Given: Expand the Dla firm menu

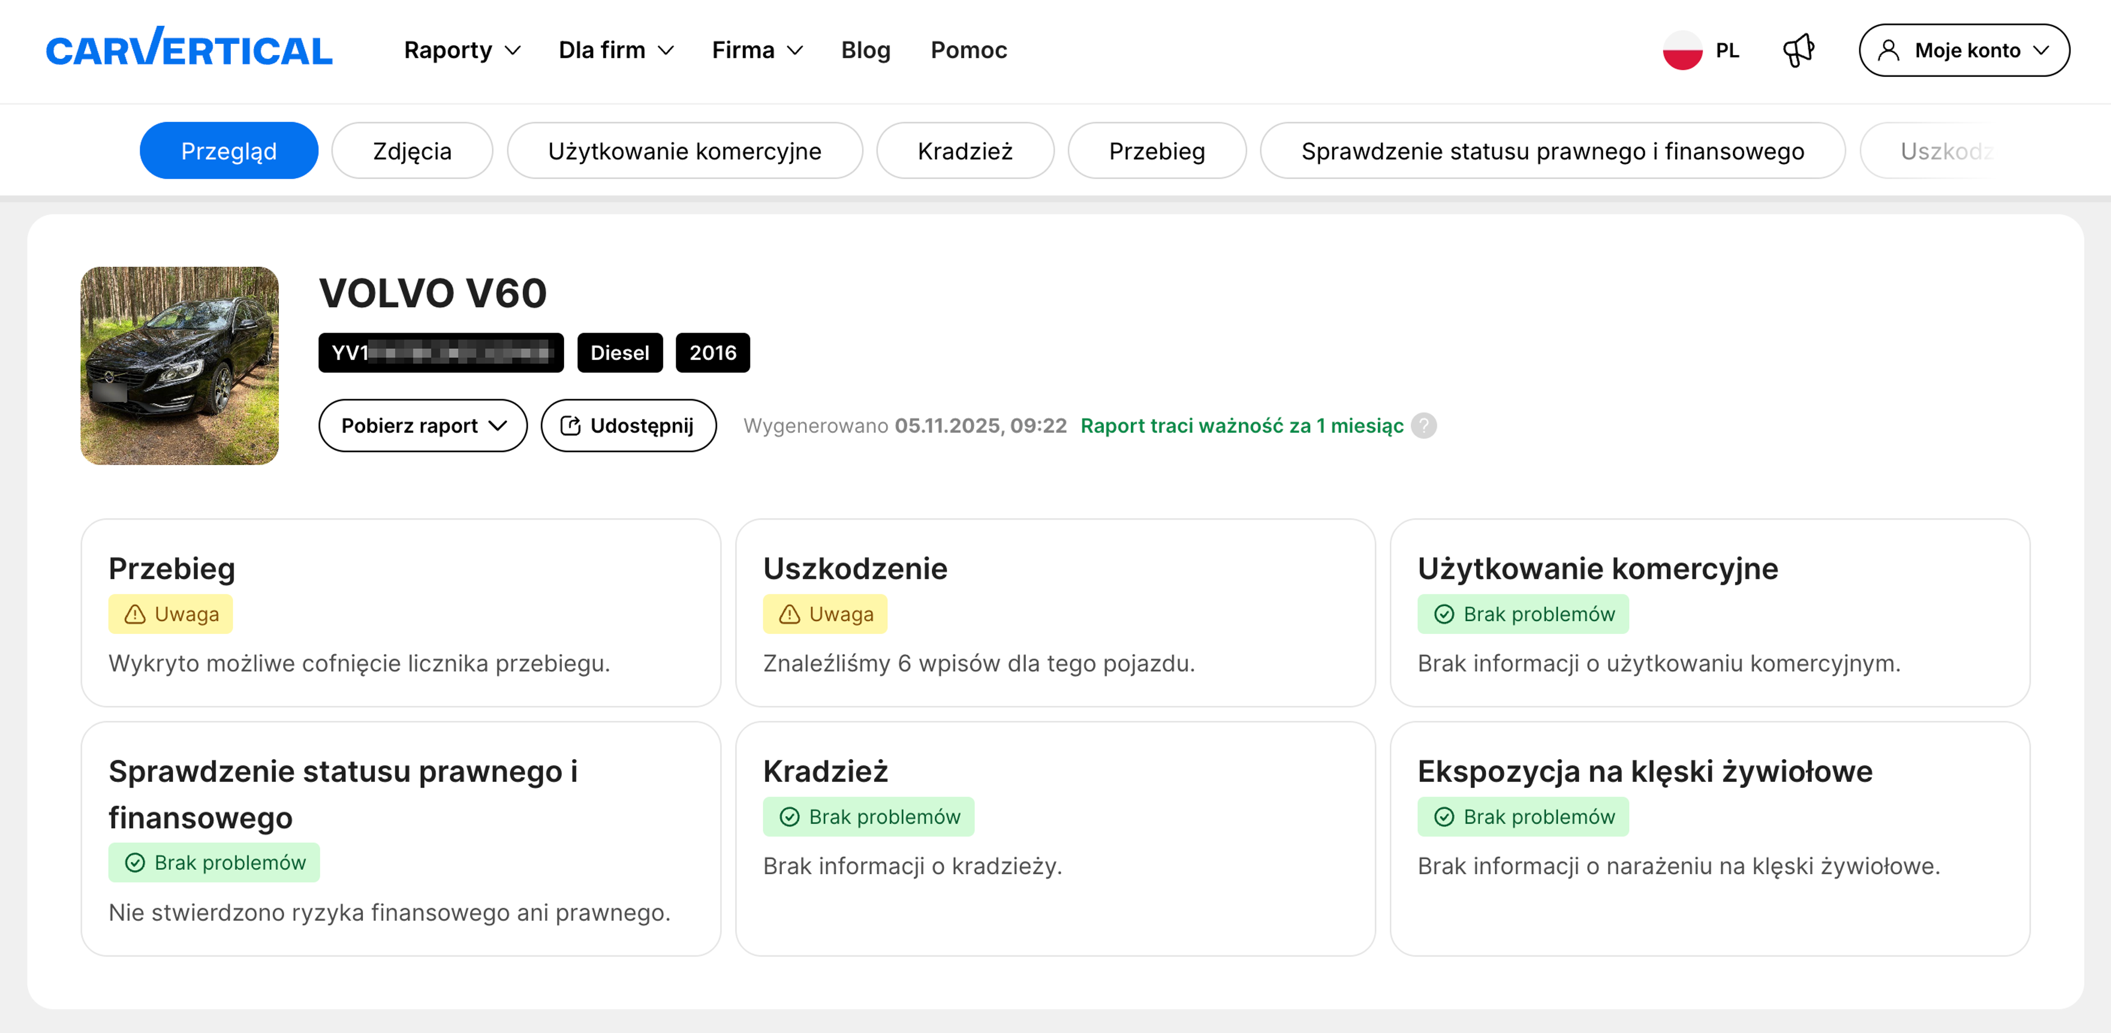Looking at the screenshot, I should tap(616, 50).
